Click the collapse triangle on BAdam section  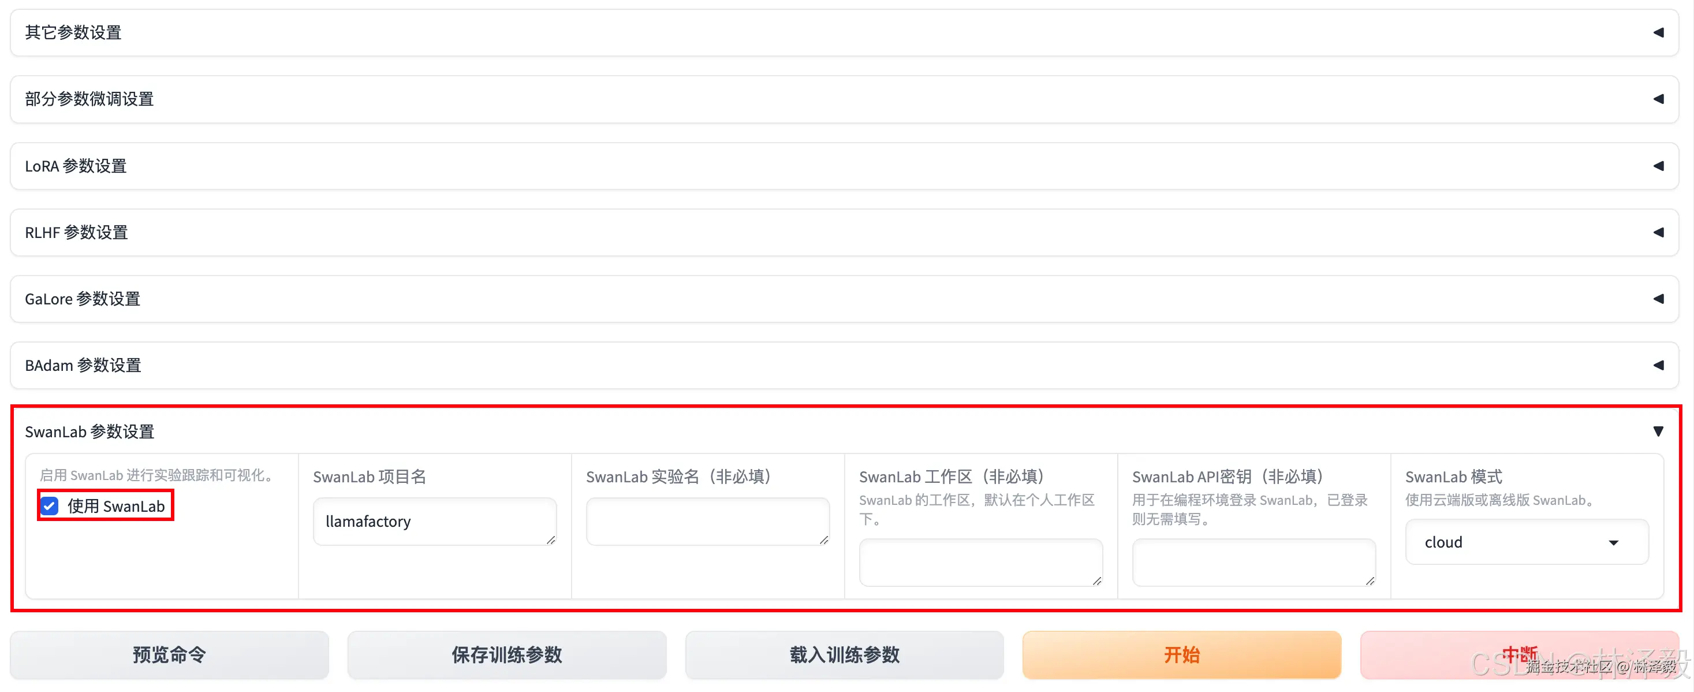(x=1658, y=365)
